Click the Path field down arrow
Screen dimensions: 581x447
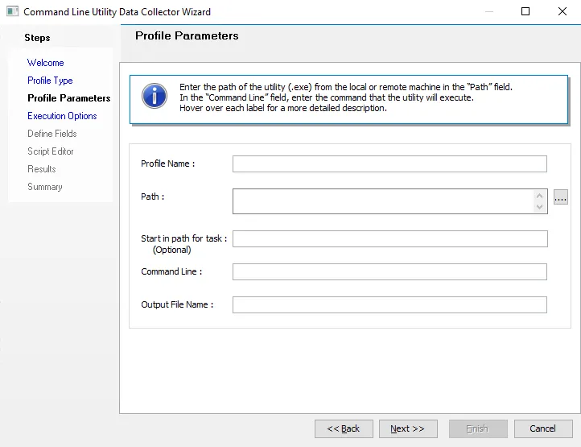[x=539, y=207]
